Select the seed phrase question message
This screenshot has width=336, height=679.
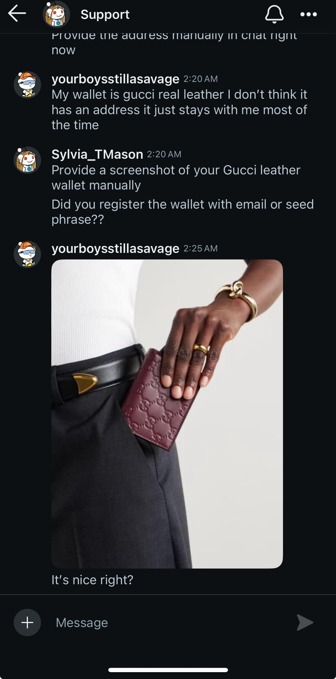point(183,212)
